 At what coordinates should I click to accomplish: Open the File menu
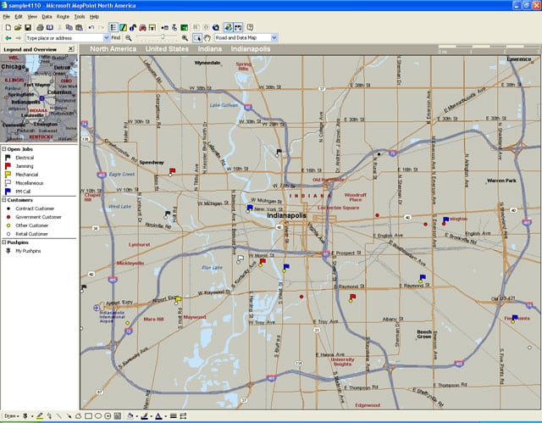[x=6, y=17]
